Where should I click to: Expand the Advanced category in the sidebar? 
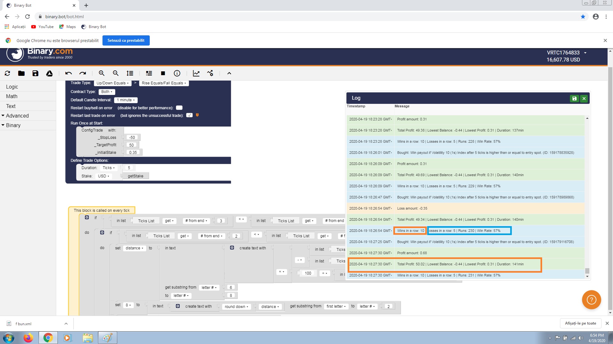(18, 116)
